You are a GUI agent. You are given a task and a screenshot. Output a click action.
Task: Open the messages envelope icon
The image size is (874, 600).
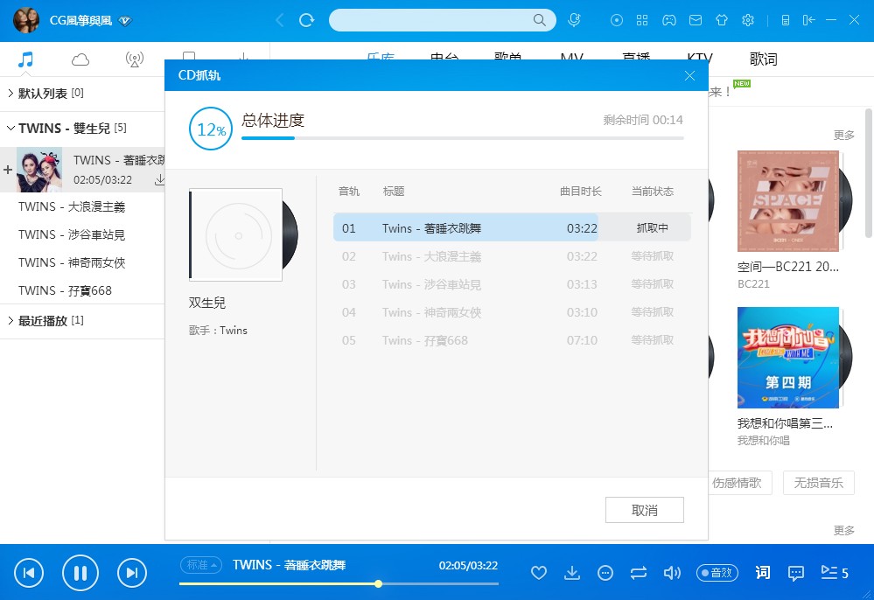click(x=695, y=21)
